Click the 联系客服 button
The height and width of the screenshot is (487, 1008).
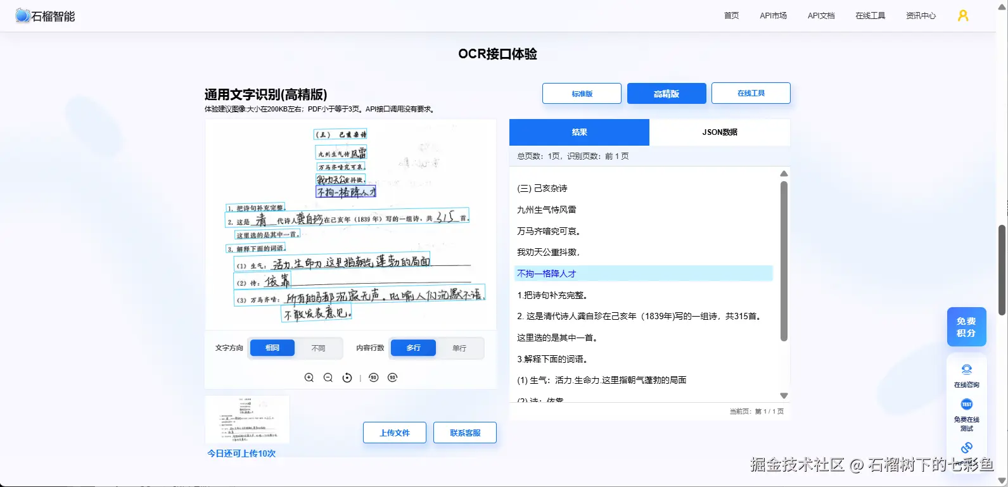tap(465, 433)
